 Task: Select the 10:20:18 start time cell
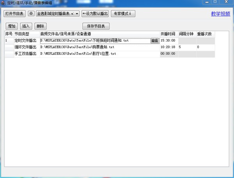169,47
